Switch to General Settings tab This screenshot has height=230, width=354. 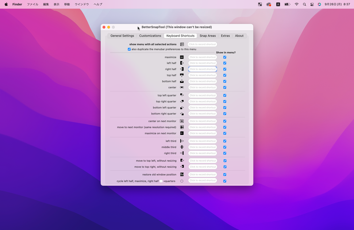[x=122, y=36]
